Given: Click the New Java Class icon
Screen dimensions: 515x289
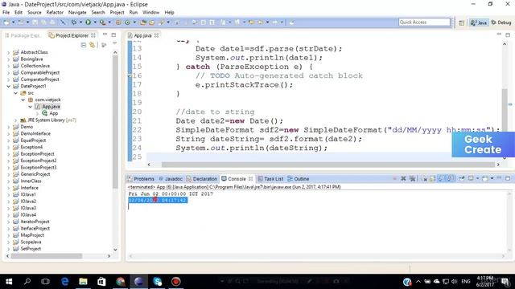Looking at the screenshot, I should [127, 22].
